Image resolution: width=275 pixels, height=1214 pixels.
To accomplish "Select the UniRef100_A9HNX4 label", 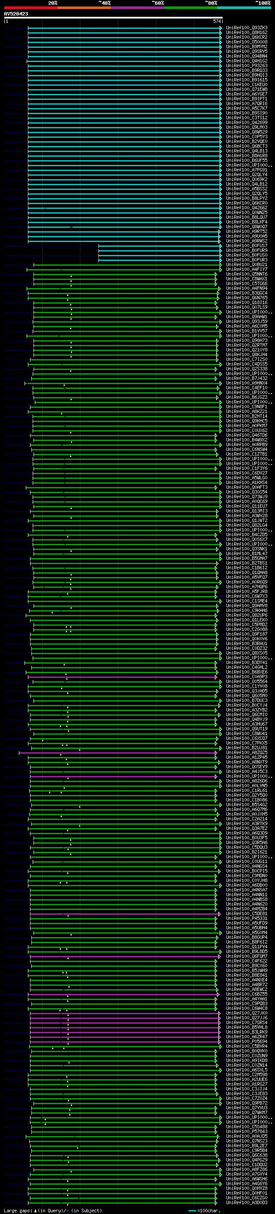I will click(x=247, y=383).
